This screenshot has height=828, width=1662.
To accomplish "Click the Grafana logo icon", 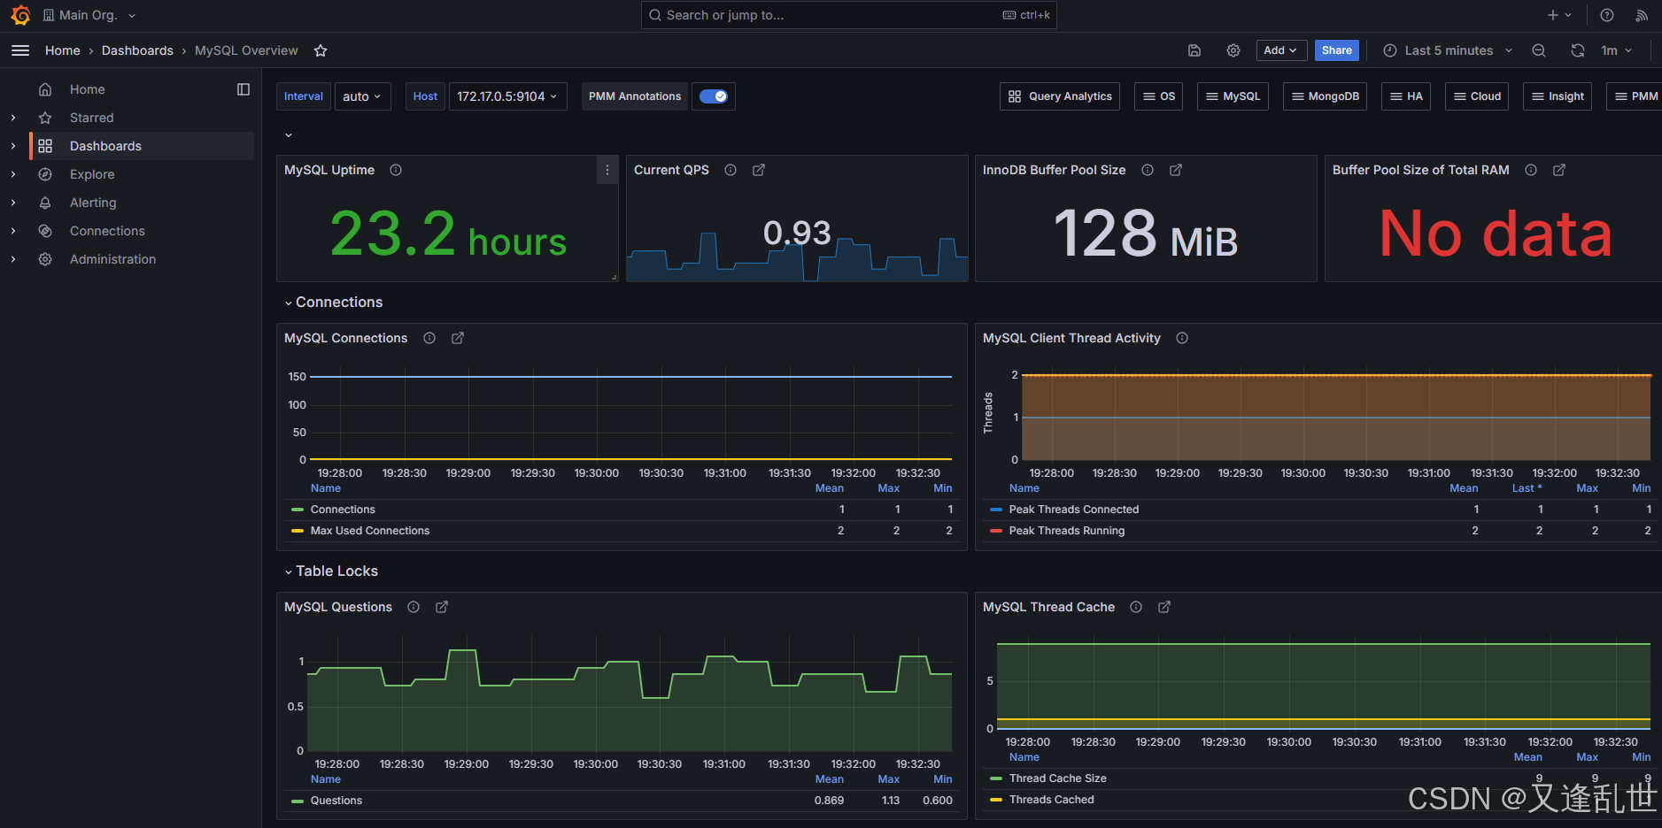I will (20, 15).
